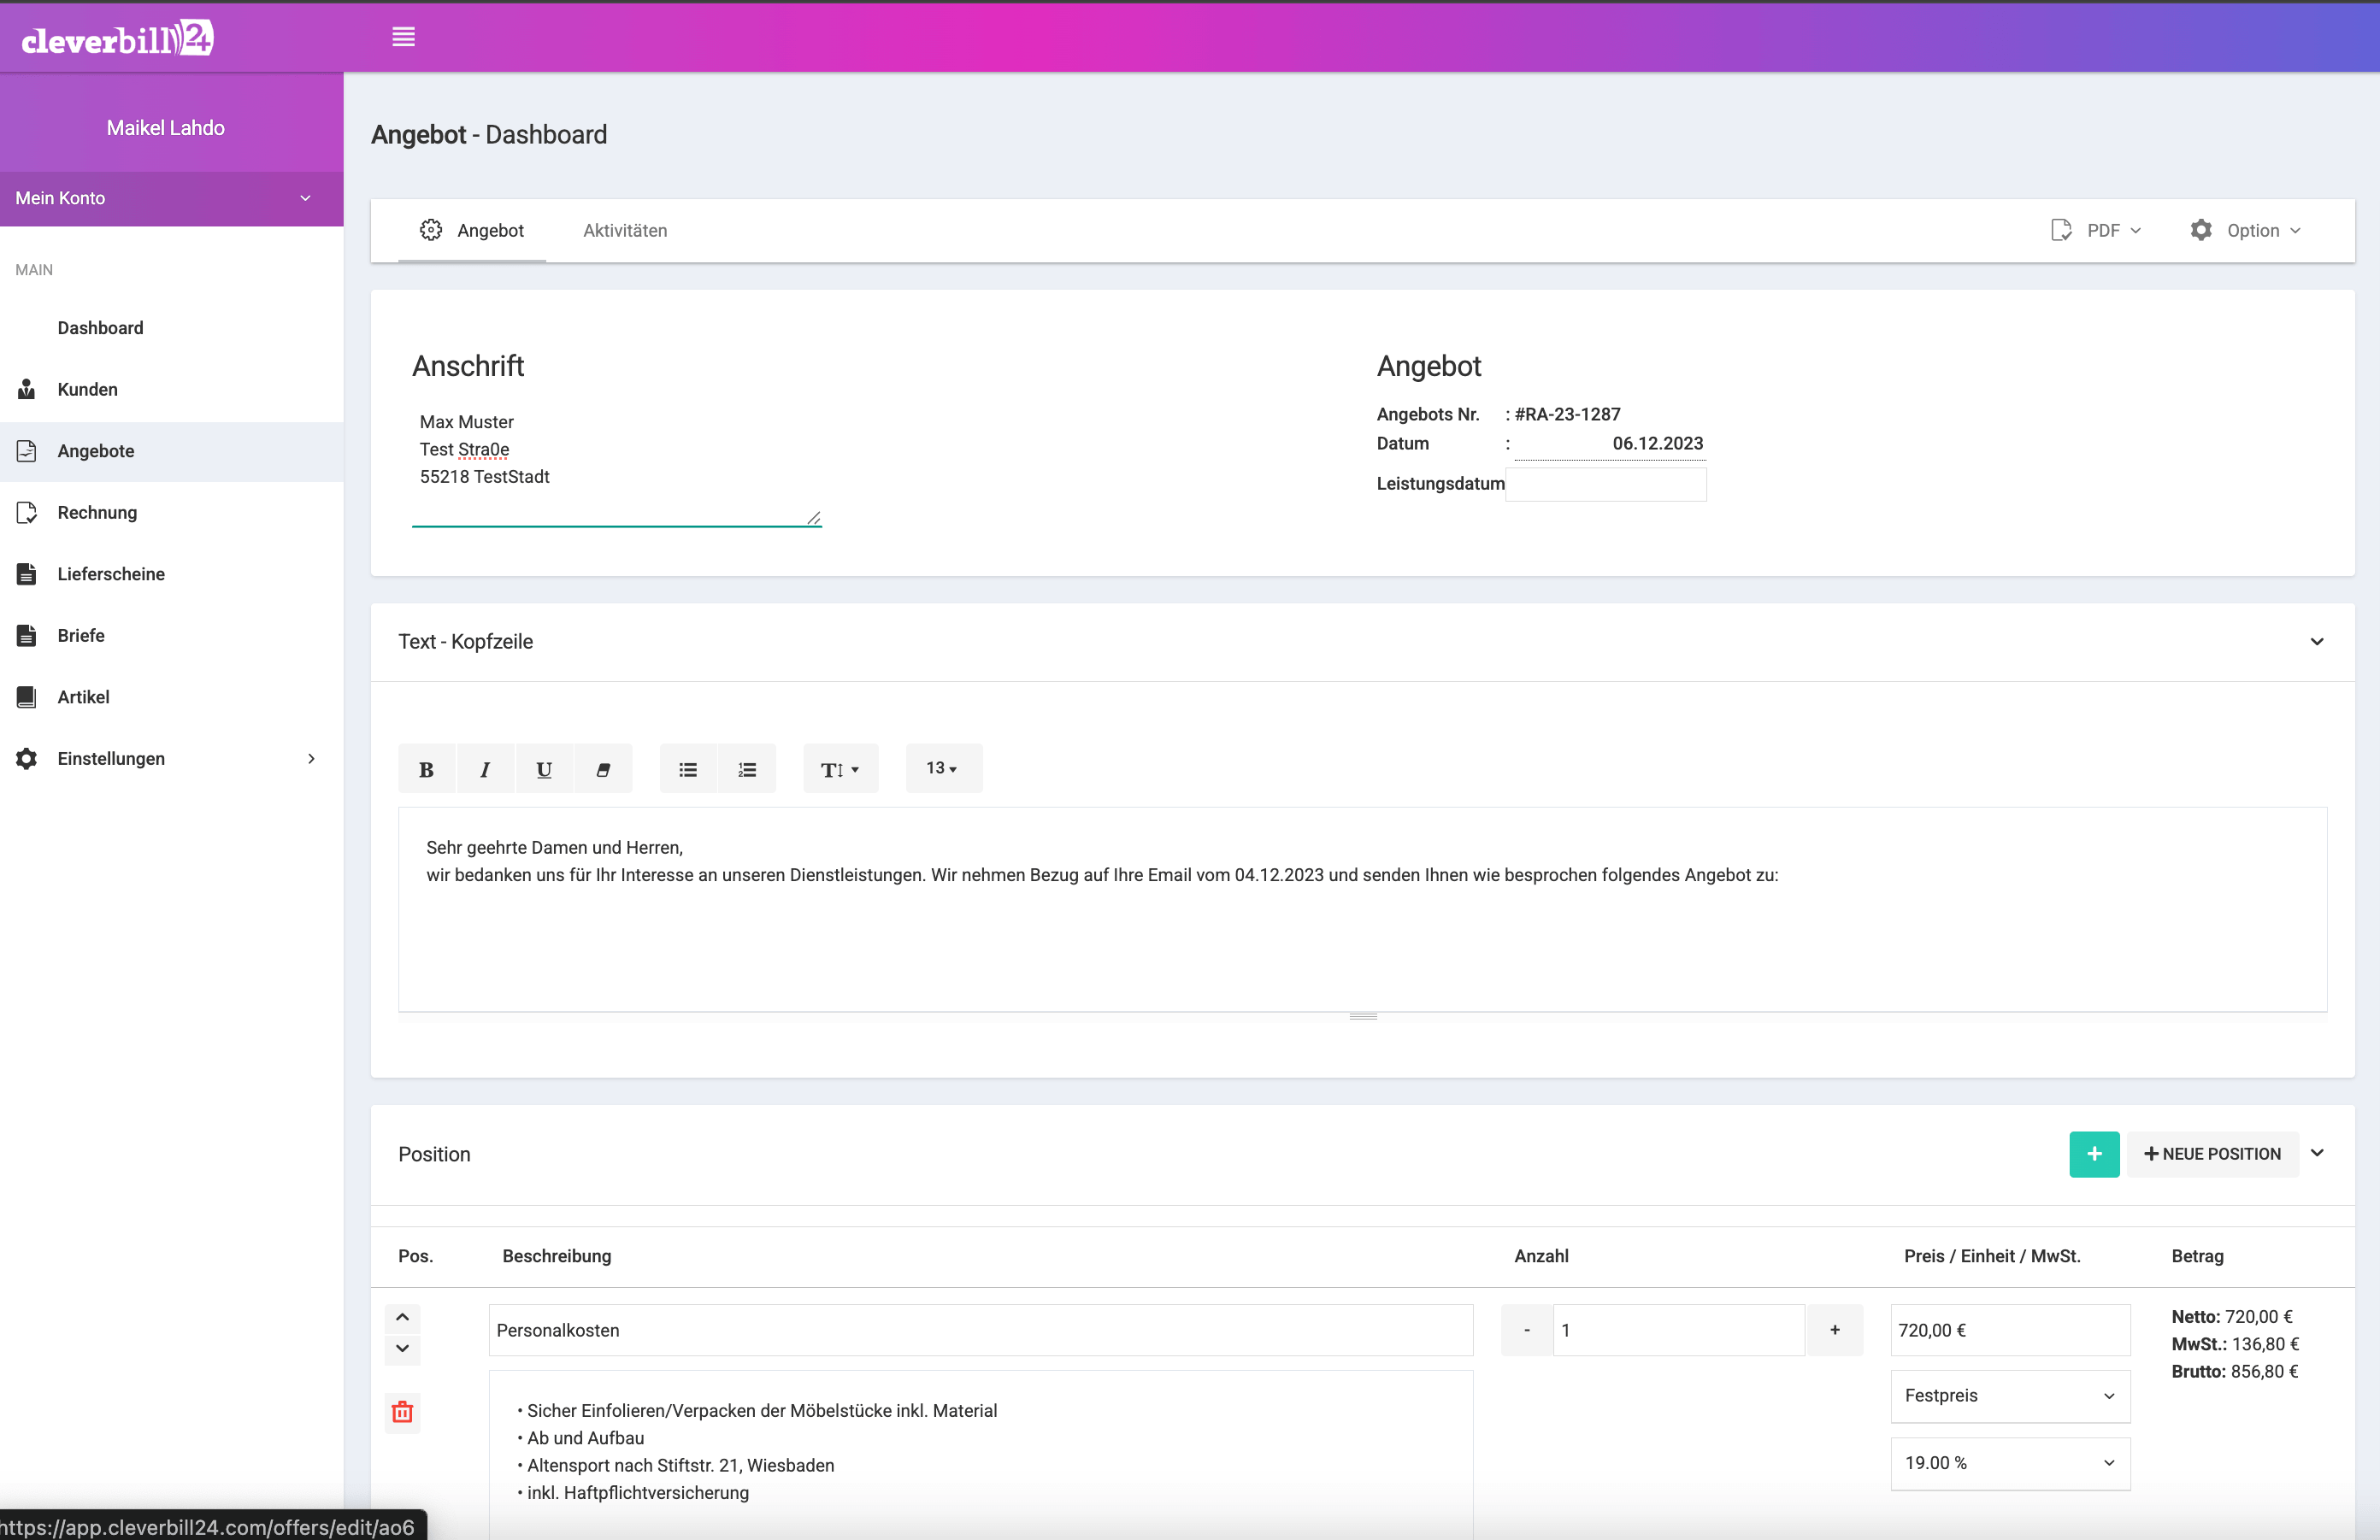Click the green plus button in Position
This screenshot has width=2380, height=1540.
pyautogui.click(x=2094, y=1155)
